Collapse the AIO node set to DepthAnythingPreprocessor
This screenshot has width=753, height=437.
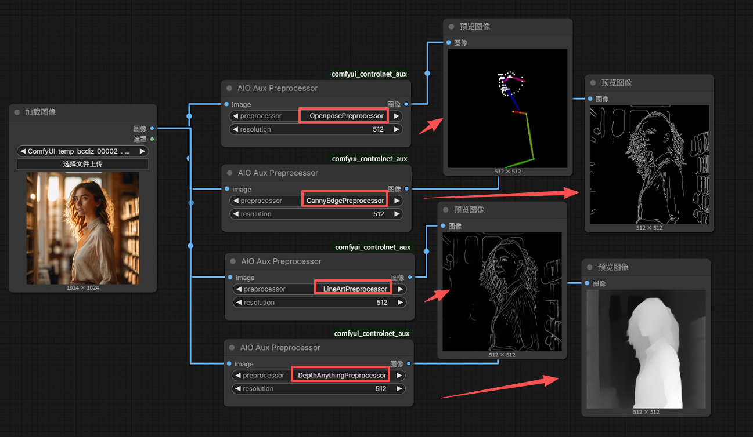coord(232,348)
